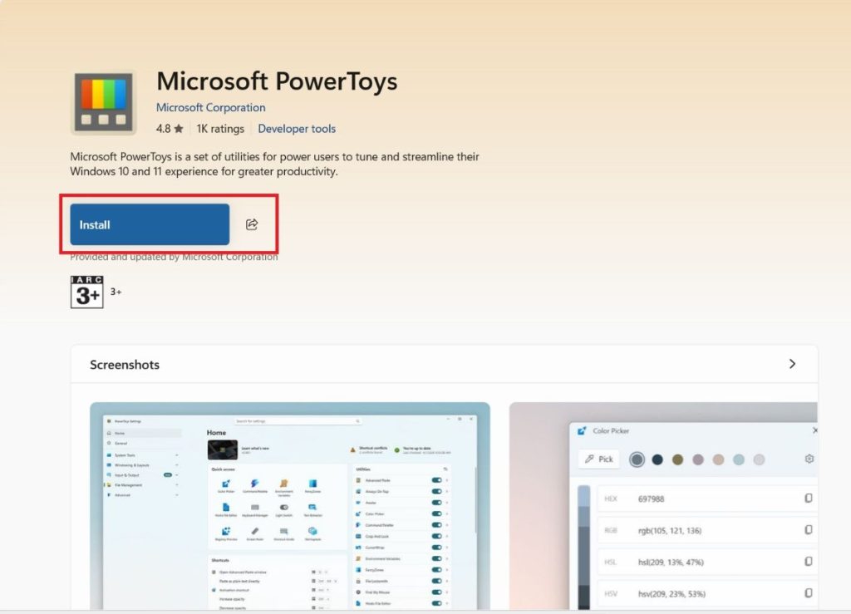851x614 pixels.
Task: Click the PowerToys app logo icon
Action: (x=103, y=102)
